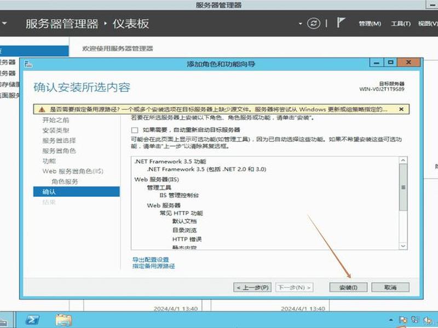Viewport: 438px width, 328px height.
Task: Select IIS 管理控制台 list entry
Action: click(x=179, y=195)
